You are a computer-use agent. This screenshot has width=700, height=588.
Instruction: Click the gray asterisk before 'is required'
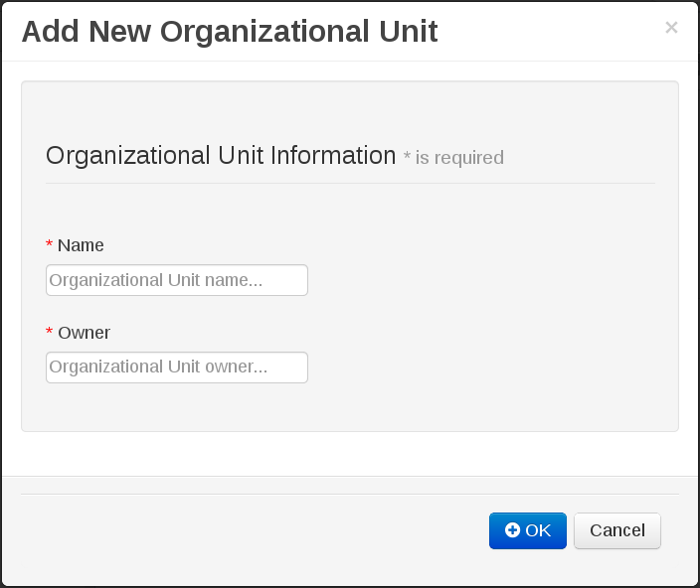point(407,157)
